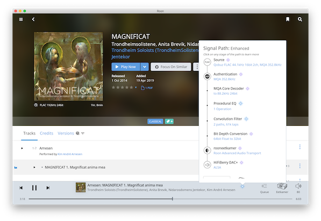
Task: Click '64bit Float to 32bit' detail
Action: (227, 139)
